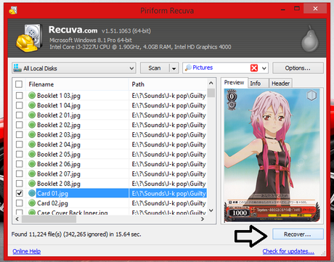
Task: Open the Check for updates link
Action: click(x=288, y=251)
